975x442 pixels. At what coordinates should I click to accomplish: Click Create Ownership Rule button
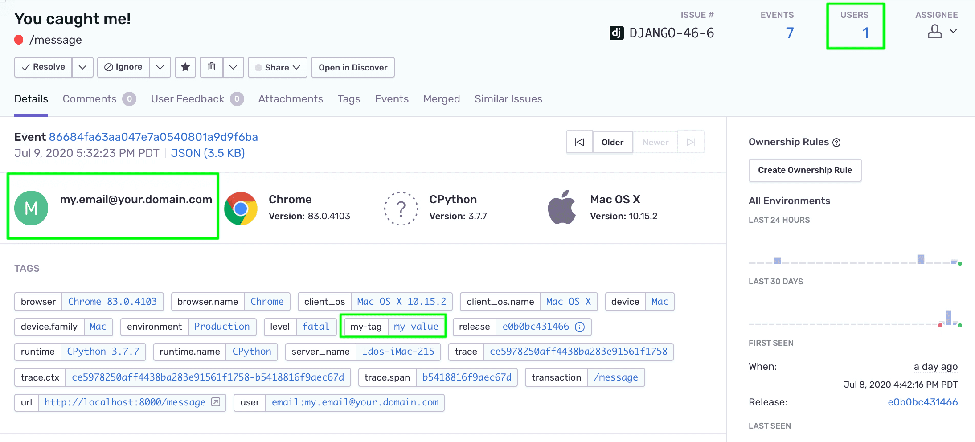coord(805,170)
